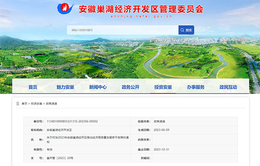Click the 生成日期 label cell

point(142,130)
